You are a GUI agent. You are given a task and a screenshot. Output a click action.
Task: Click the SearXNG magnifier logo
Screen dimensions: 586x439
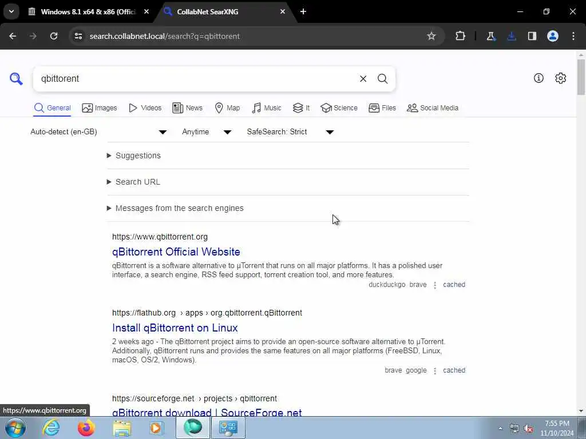[16, 79]
